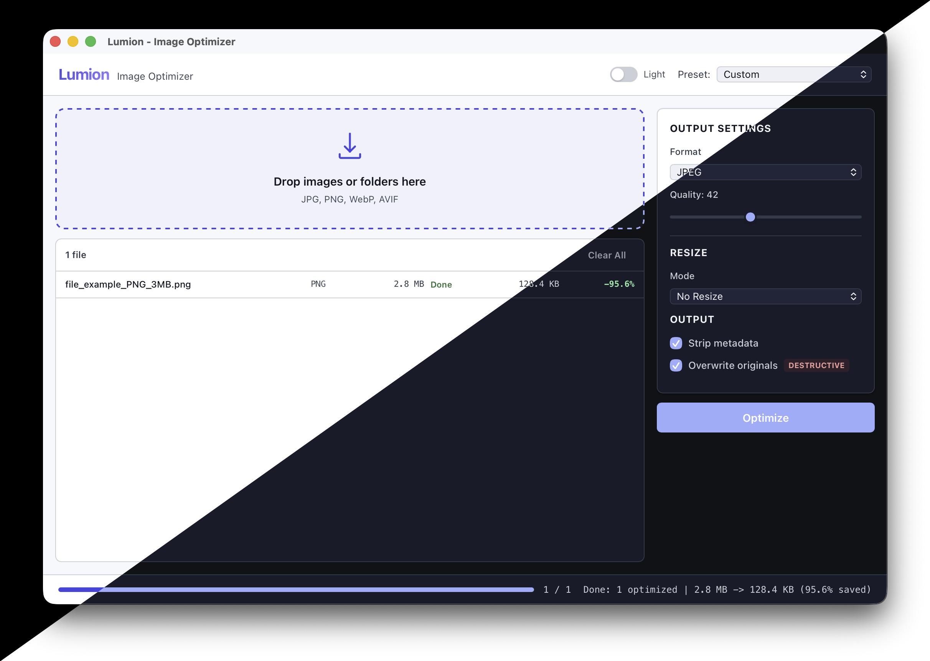Change the output Format from JPEG
Screen dimensions: 930x661
click(765, 172)
